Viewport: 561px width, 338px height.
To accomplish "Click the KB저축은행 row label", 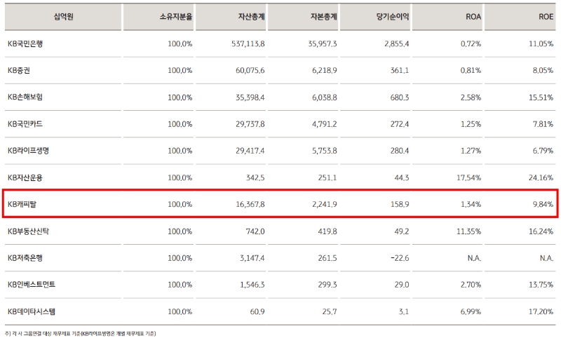I will point(26,257).
